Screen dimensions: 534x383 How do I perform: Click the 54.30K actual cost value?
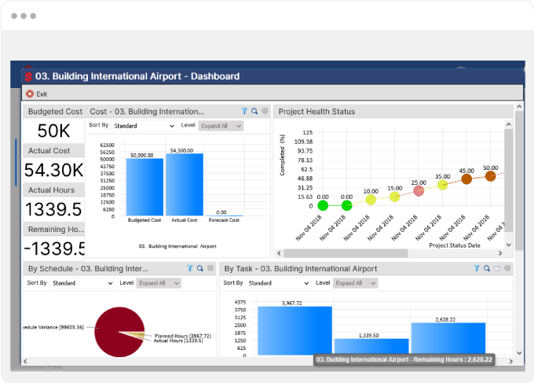54,170
